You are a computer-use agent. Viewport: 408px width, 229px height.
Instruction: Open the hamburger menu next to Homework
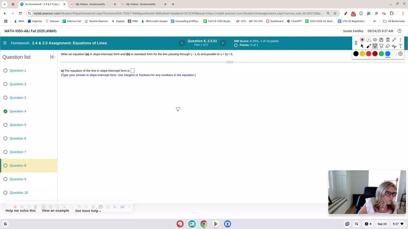[x=5, y=43]
